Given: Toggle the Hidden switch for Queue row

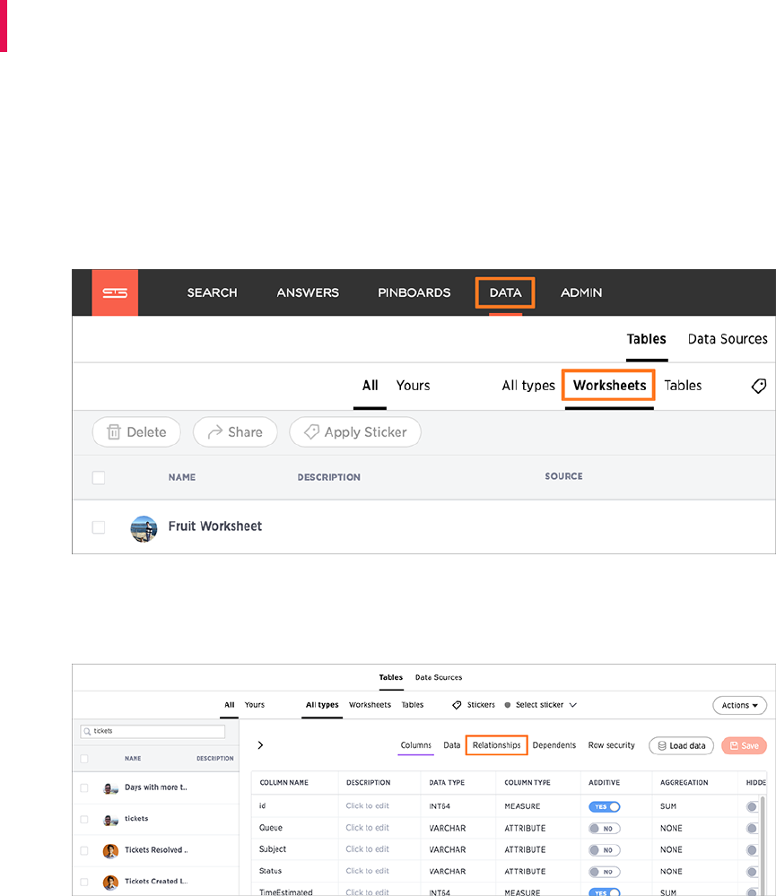Looking at the screenshot, I should pyautogui.click(x=752, y=829).
